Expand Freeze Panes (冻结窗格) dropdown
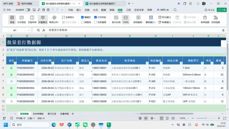The height and width of the screenshot is (129, 229). 143,22
